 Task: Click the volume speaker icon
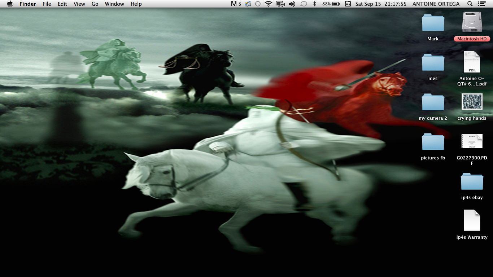[292, 4]
